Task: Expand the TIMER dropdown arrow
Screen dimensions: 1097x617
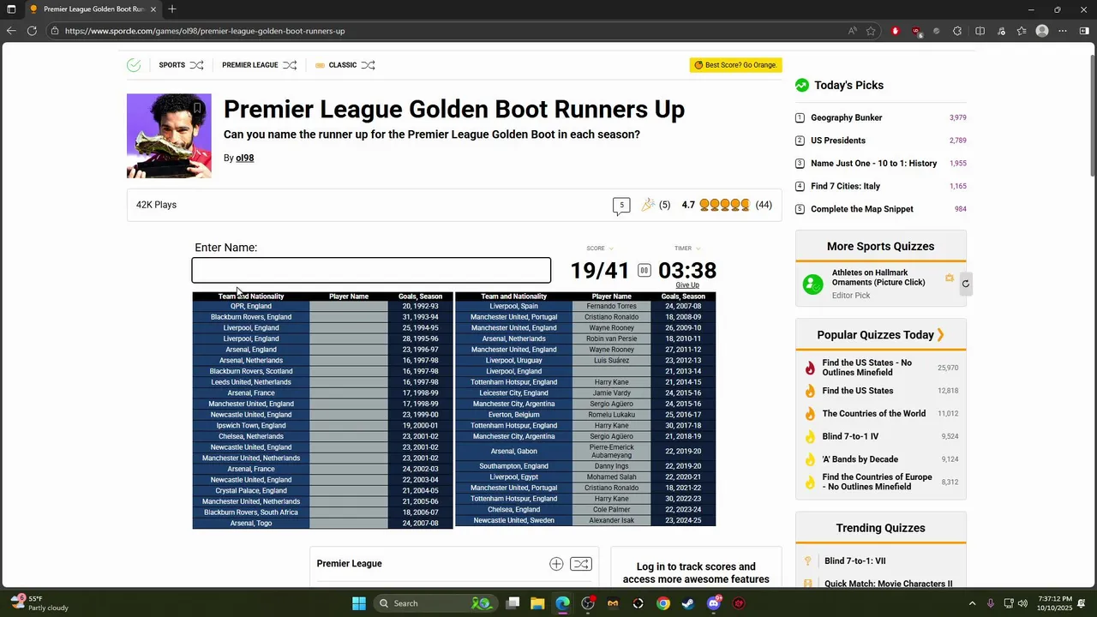Action: click(x=698, y=249)
